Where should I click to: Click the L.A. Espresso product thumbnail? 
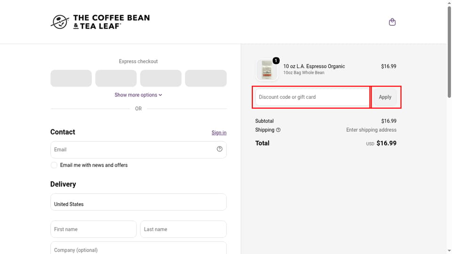point(267,70)
